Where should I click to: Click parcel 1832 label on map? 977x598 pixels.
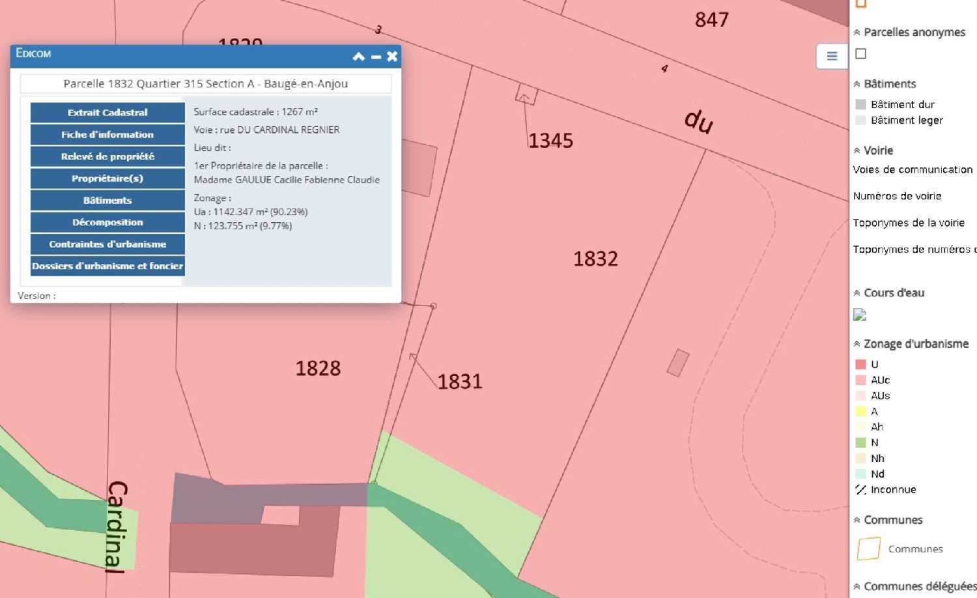595,259
